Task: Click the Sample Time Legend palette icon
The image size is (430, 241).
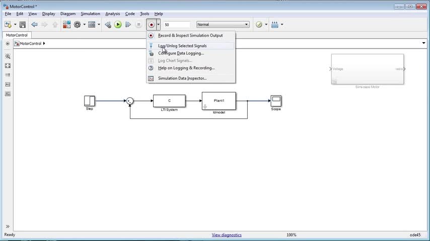Action: [8, 75]
